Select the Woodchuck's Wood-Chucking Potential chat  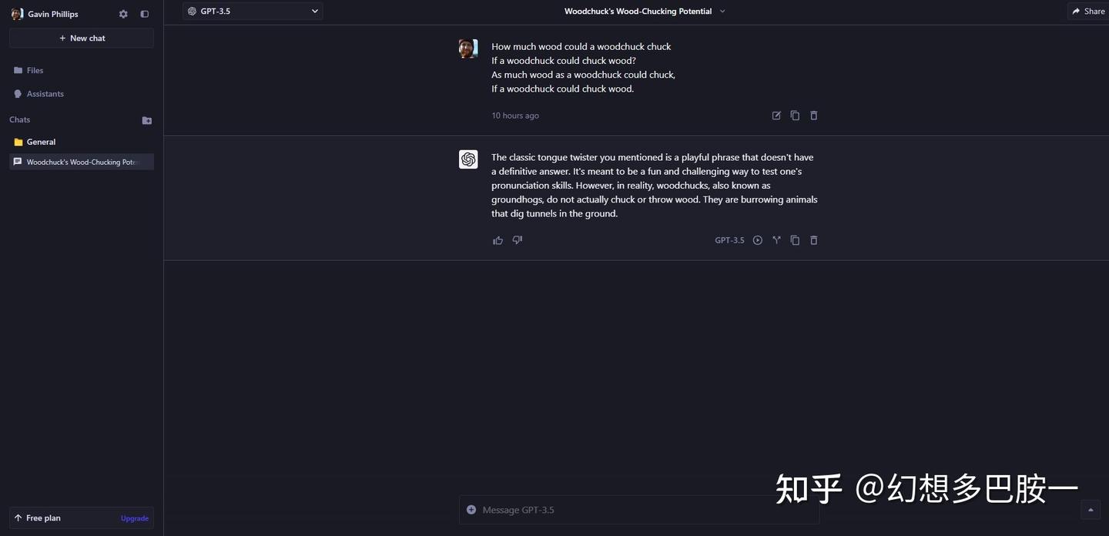pyautogui.click(x=80, y=162)
